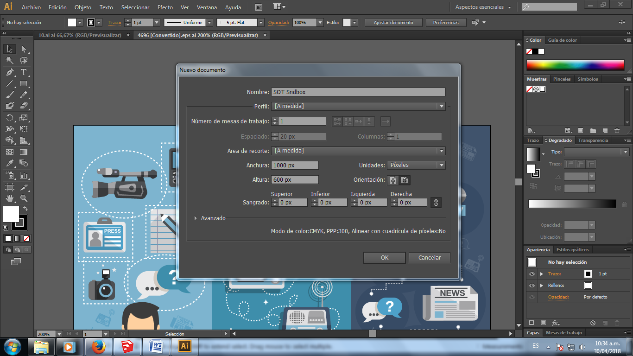Choose portrait orientation button
This screenshot has height=356, width=633.
pos(393,180)
